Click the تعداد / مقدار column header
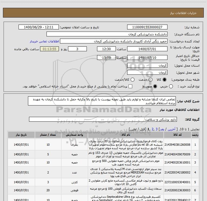Image resolution: width=207 pixels, height=201 pixels. (48, 135)
